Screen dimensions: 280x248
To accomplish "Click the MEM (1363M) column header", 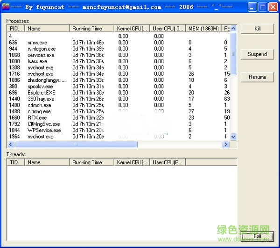I will coord(203,29).
